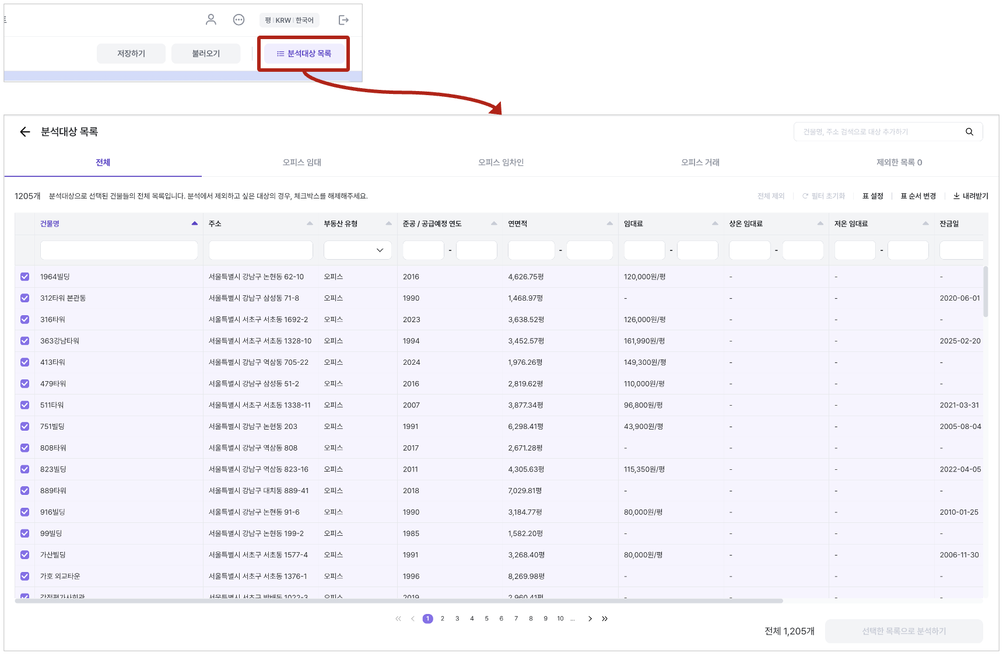Go to the last page of results

click(605, 619)
